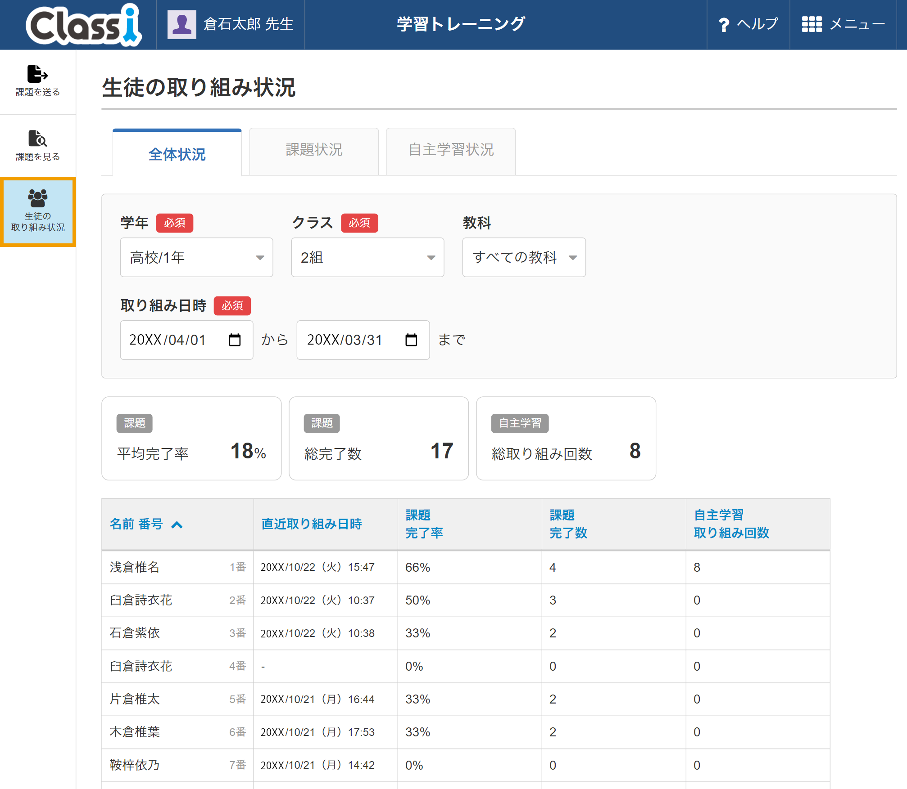Screen dimensions: 907x789
Task: Click the 生徒の取り組み状況 page heading
Action: coord(199,87)
